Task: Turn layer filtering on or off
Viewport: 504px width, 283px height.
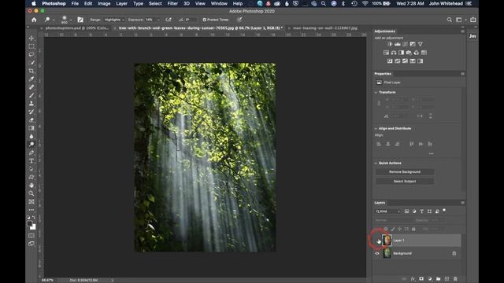Action: (x=444, y=211)
